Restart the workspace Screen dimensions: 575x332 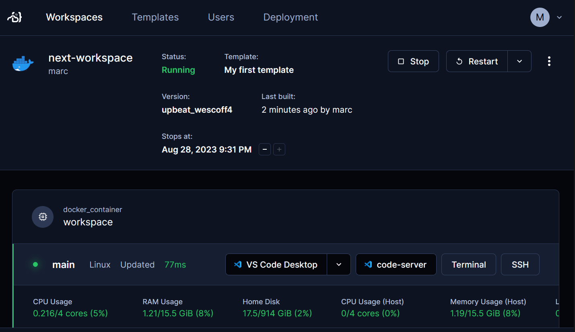477,61
